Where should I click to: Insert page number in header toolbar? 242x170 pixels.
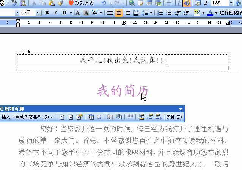pyautogui.click(x=61, y=117)
